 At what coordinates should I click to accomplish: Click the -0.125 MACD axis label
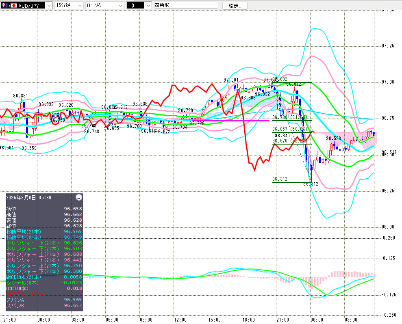click(389, 295)
